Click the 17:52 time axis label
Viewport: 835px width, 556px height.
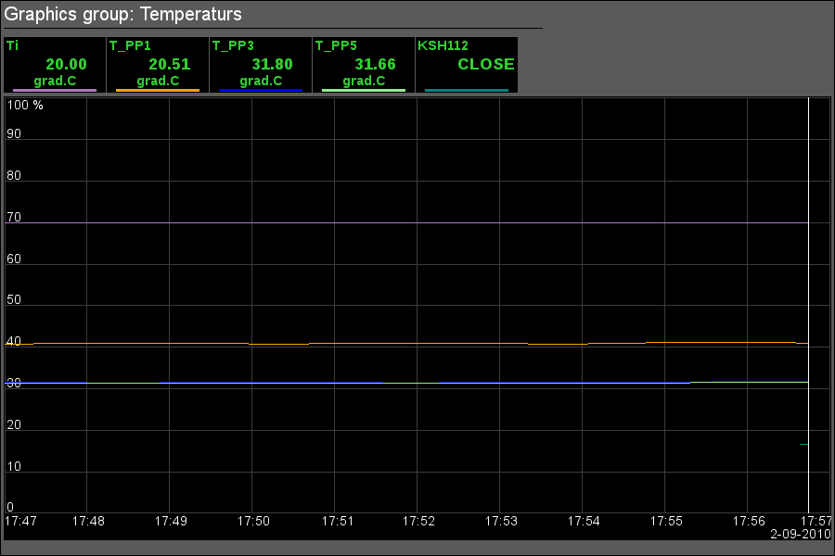[x=418, y=522]
